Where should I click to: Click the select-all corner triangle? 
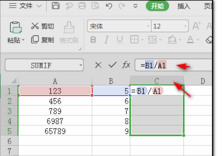click(x=14, y=81)
